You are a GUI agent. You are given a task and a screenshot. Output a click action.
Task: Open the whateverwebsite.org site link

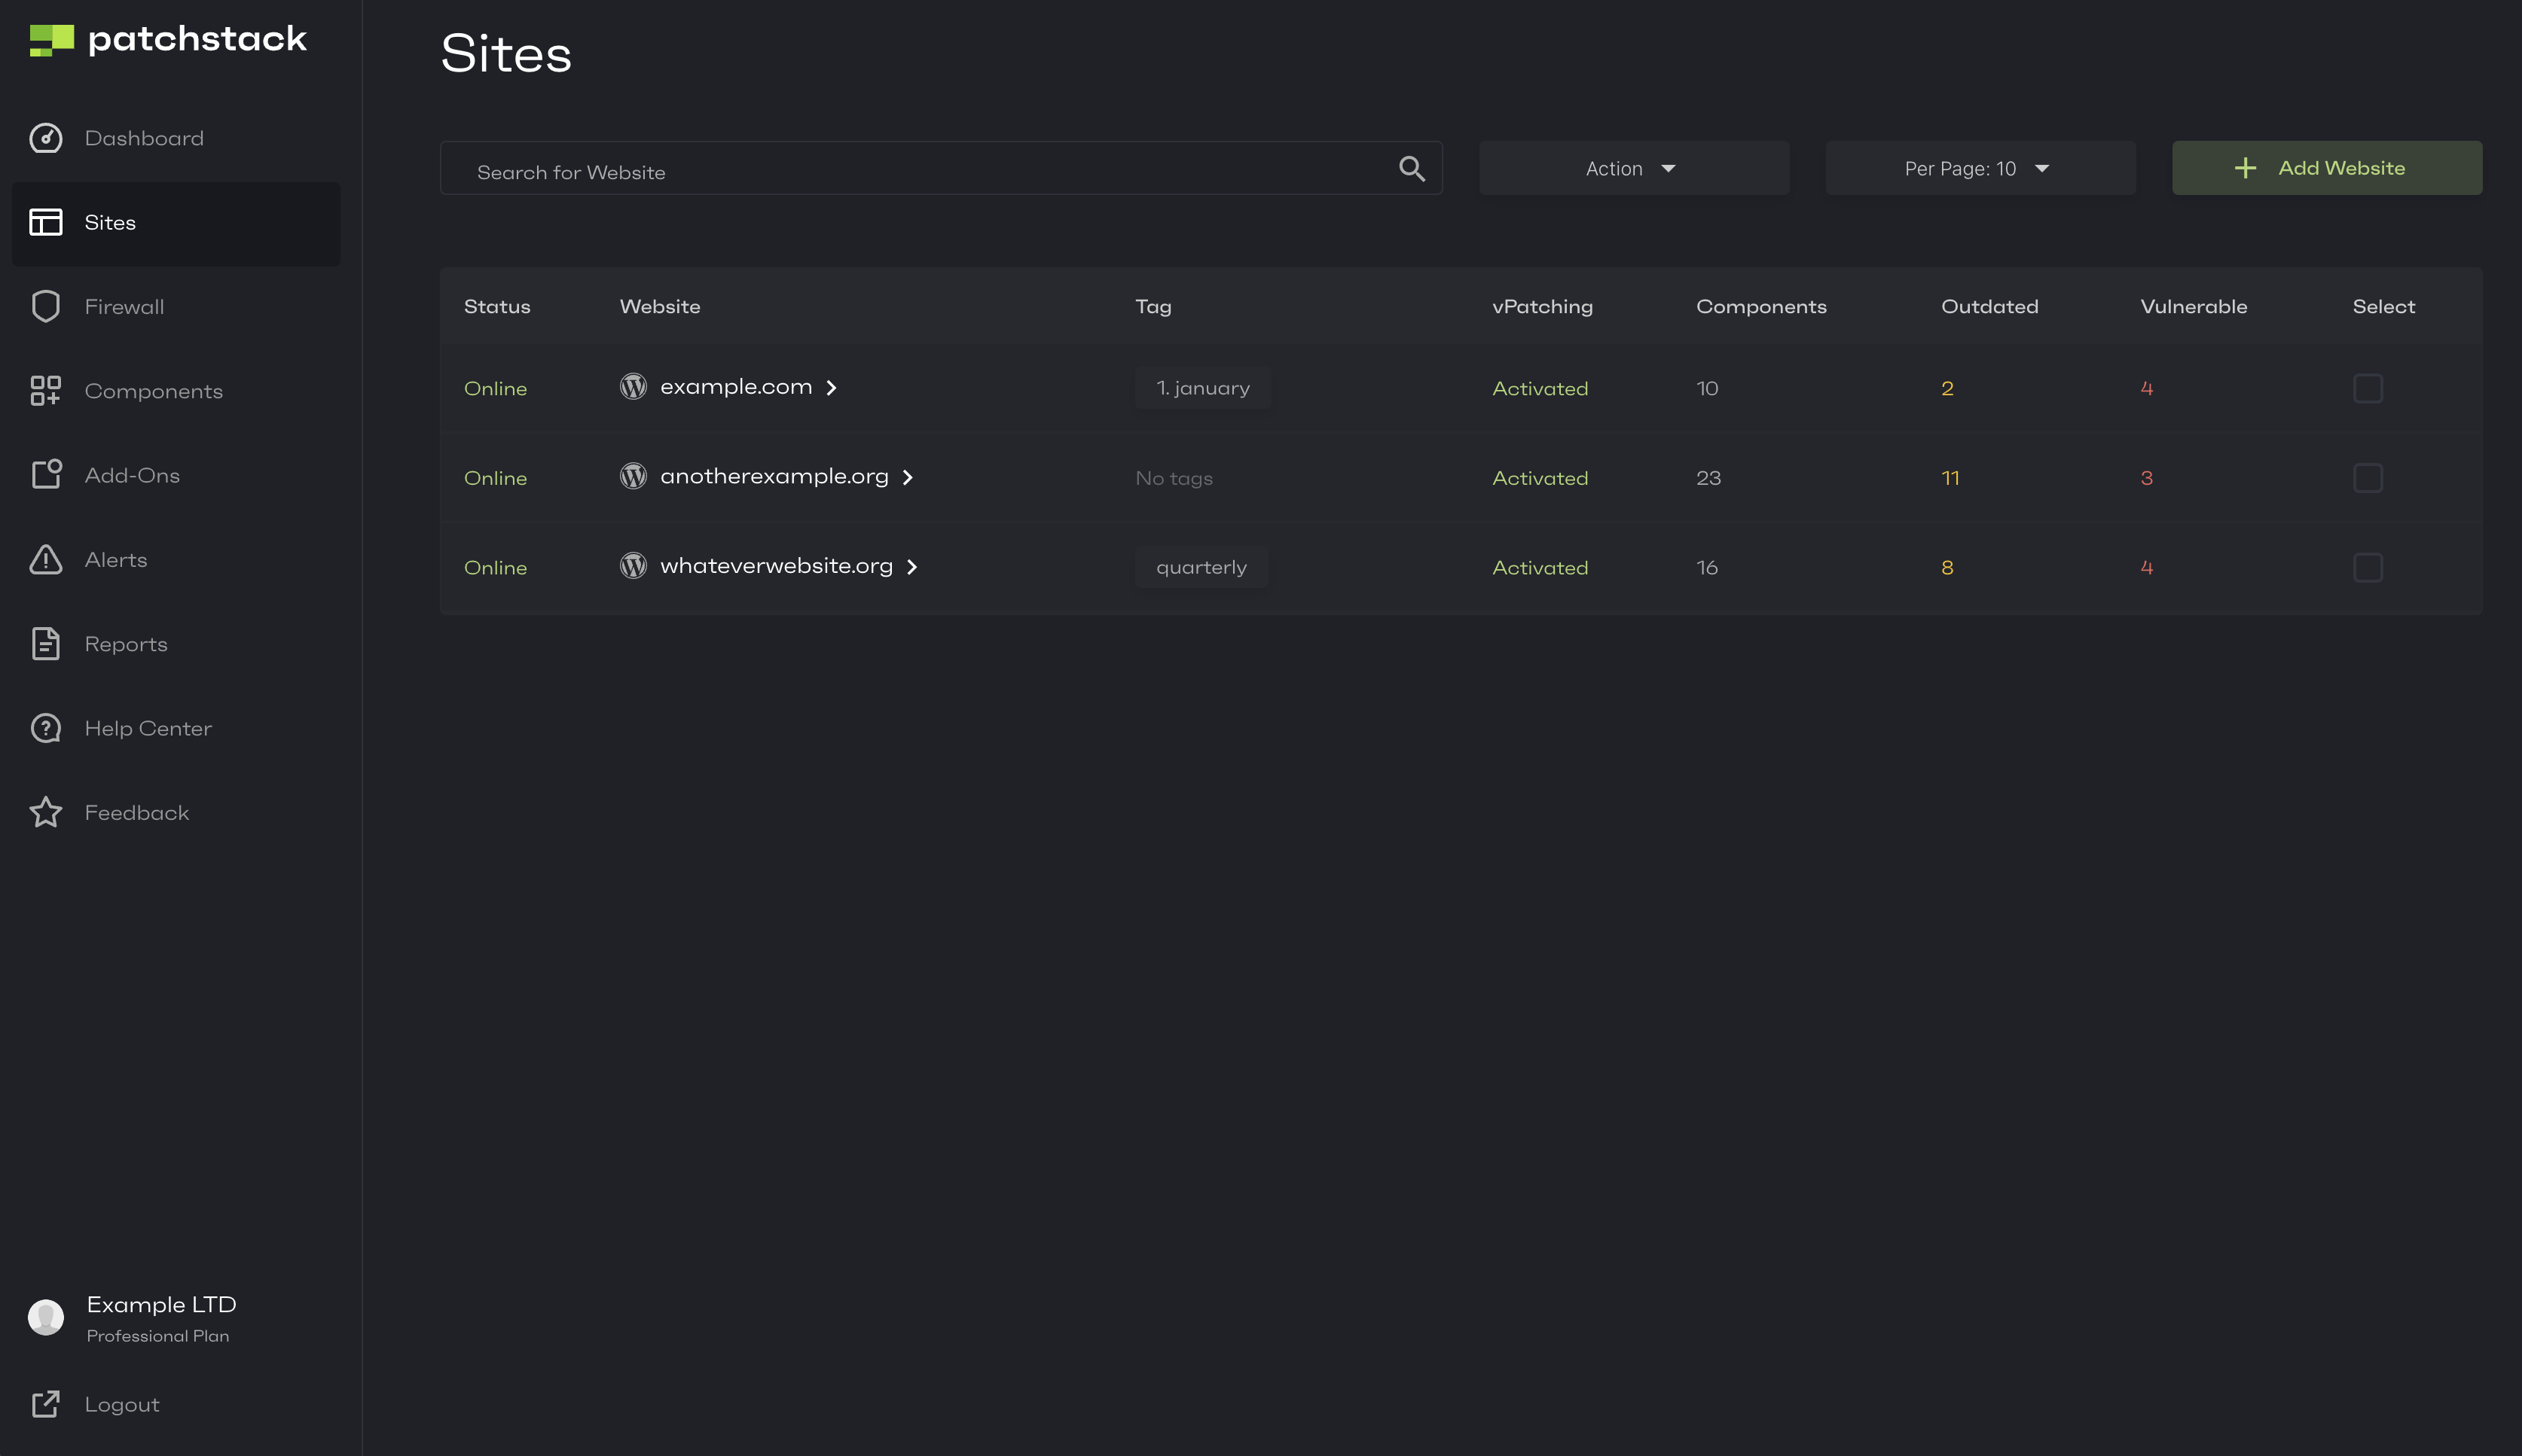pyautogui.click(x=777, y=566)
